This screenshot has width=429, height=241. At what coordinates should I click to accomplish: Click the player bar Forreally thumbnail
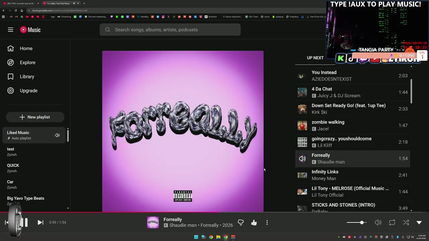(x=153, y=223)
